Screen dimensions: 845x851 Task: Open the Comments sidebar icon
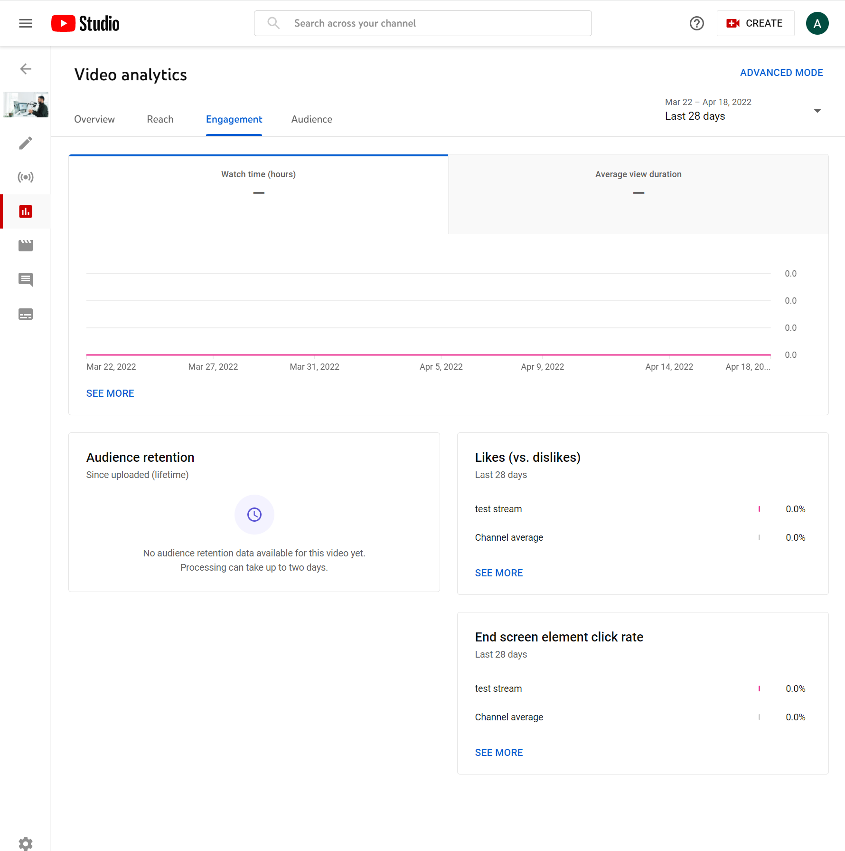26,279
